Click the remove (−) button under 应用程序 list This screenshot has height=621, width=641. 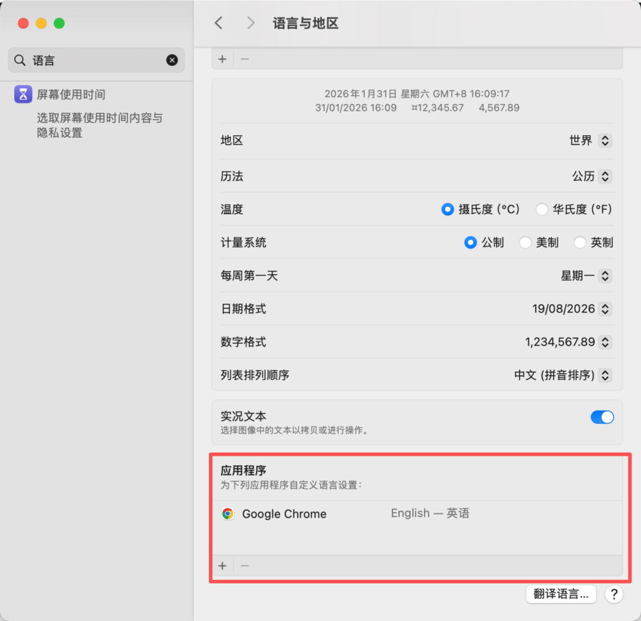click(244, 565)
